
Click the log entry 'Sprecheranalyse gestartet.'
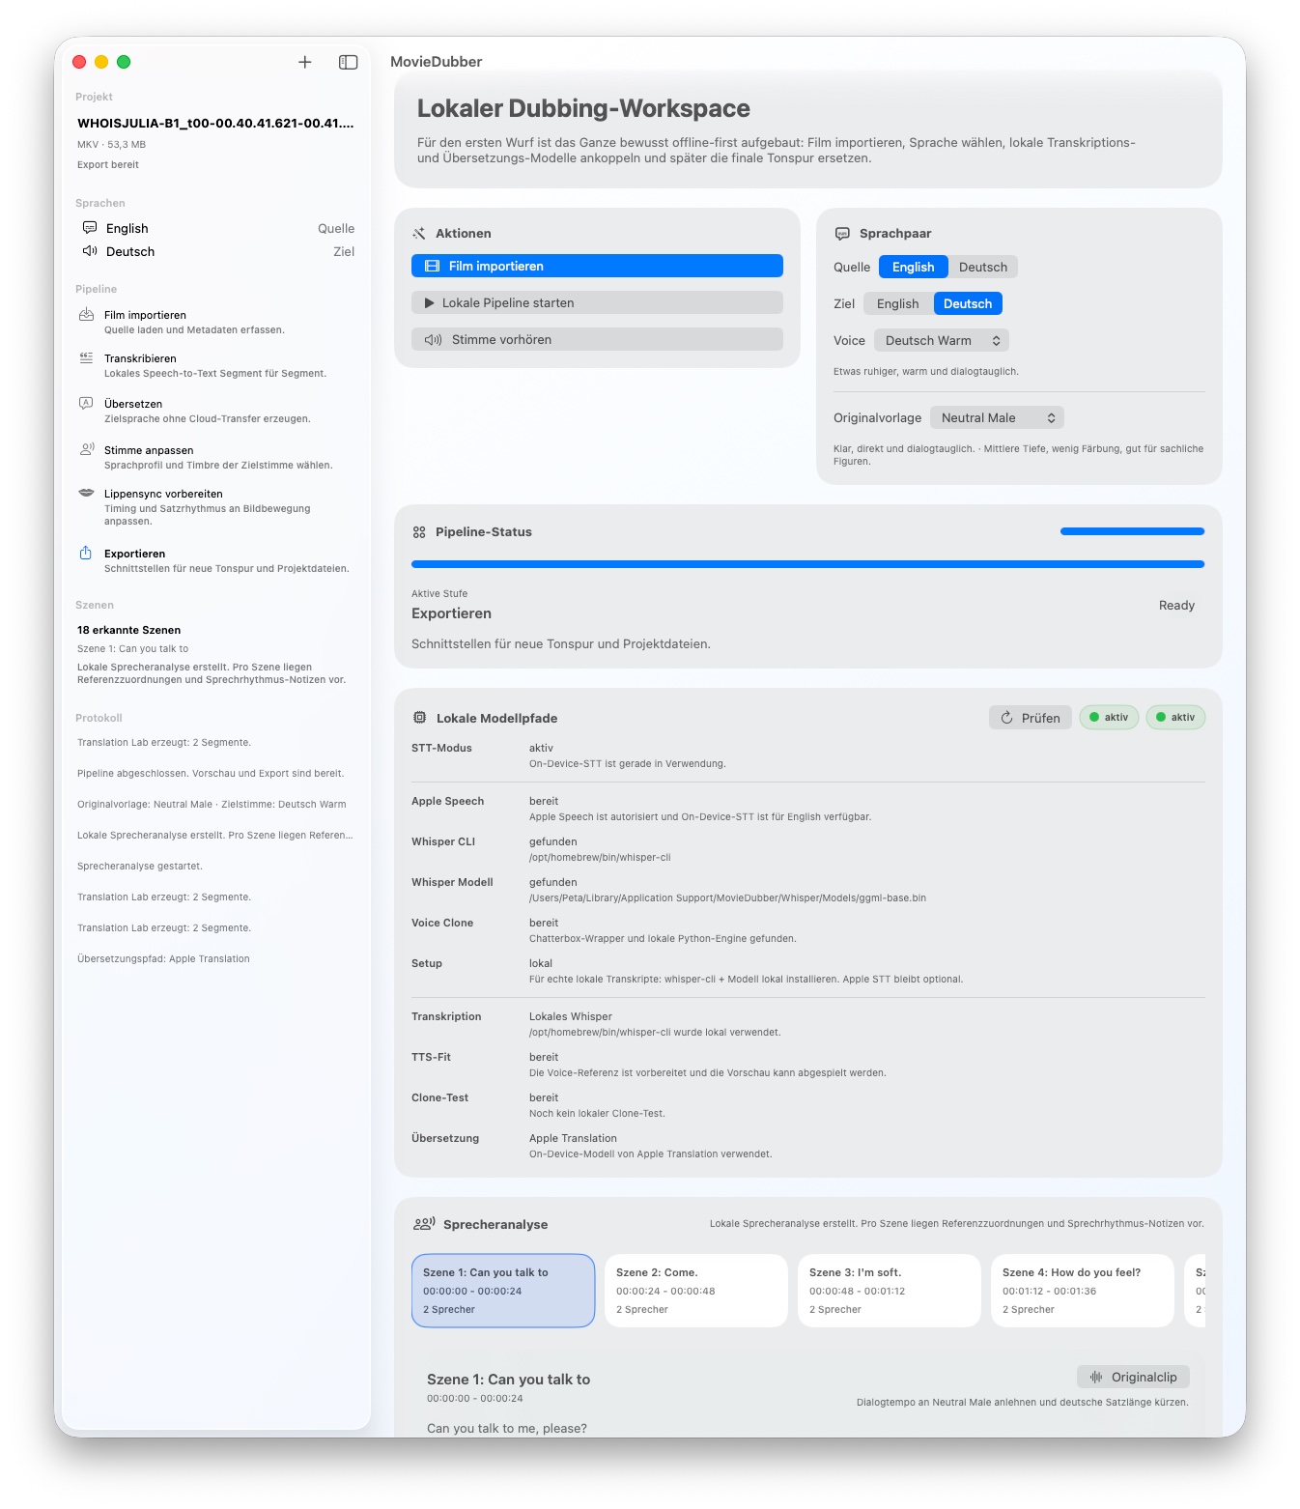tap(140, 867)
